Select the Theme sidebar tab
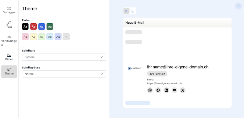This screenshot has width=244, height=118. 9,72
